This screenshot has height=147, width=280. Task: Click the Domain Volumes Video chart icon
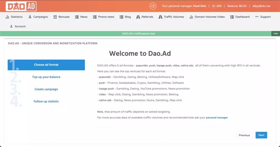(191, 17)
